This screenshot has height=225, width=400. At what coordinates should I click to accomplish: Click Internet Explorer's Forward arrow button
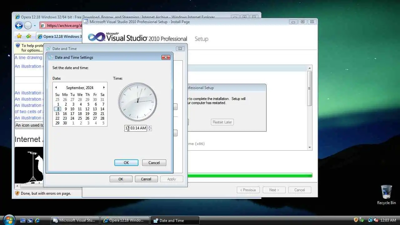(28, 26)
